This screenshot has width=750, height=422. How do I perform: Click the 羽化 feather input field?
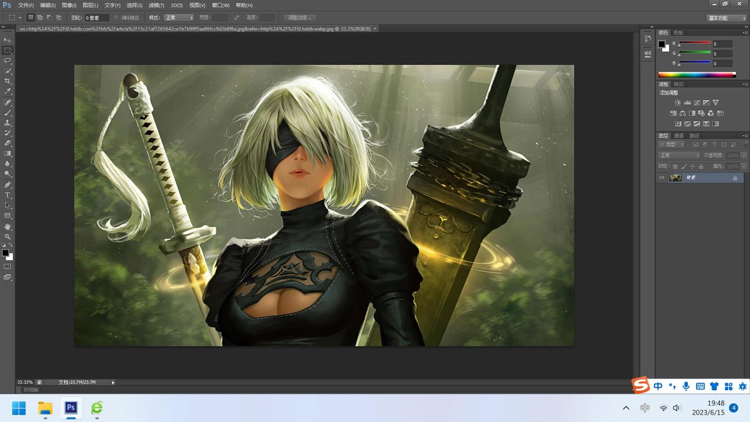click(x=96, y=18)
